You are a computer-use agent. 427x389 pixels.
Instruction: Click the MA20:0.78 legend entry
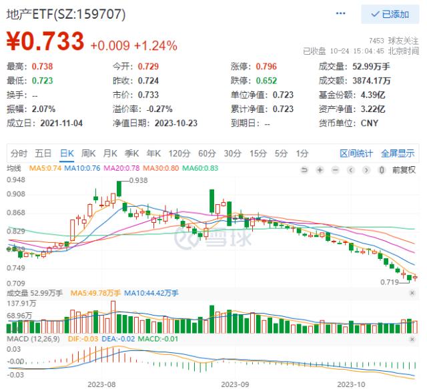[121, 168]
